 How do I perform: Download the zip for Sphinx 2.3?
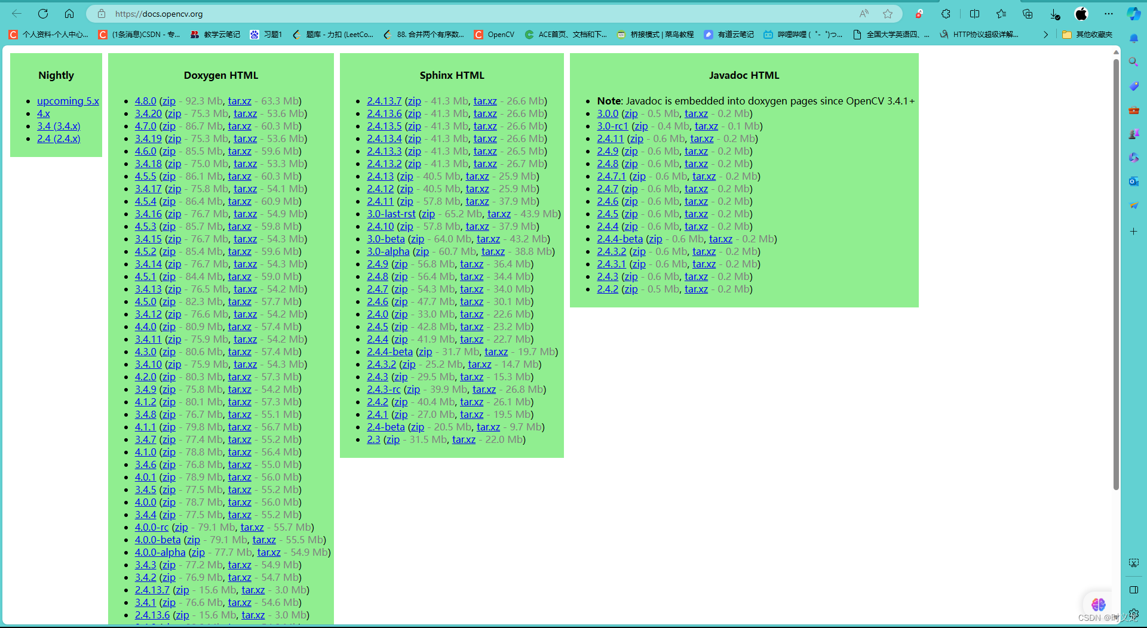(x=392, y=439)
